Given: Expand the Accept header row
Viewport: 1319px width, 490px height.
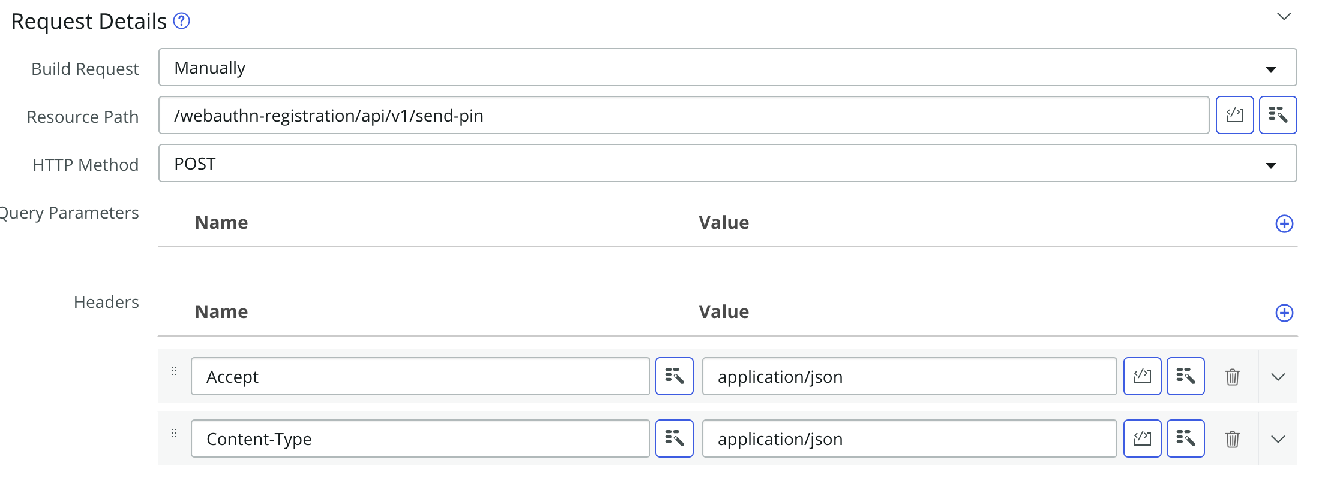Looking at the screenshot, I should [x=1278, y=377].
